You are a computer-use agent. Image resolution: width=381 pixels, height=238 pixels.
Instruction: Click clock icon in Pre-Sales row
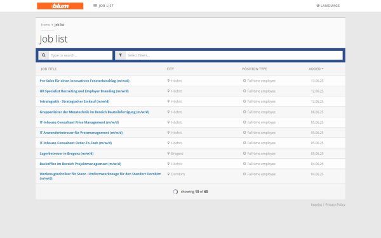pyautogui.click(x=244, y=81)
